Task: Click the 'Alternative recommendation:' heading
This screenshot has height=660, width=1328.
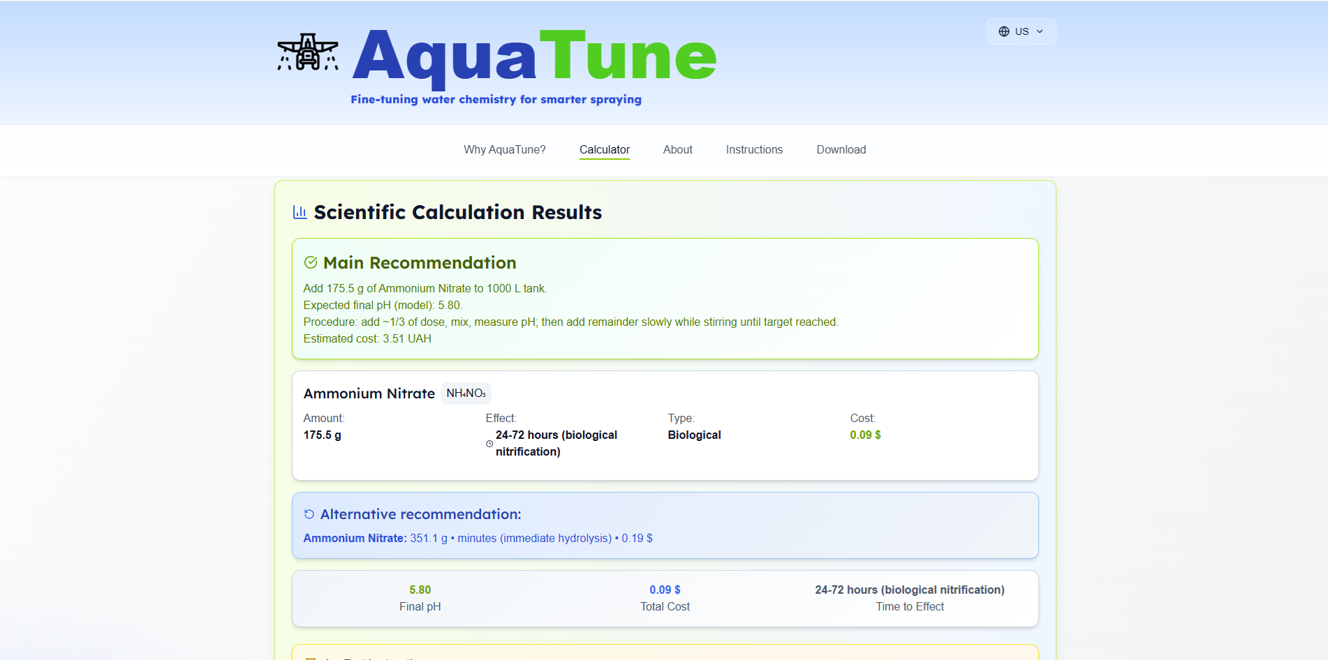Action: tap(420, 514)
